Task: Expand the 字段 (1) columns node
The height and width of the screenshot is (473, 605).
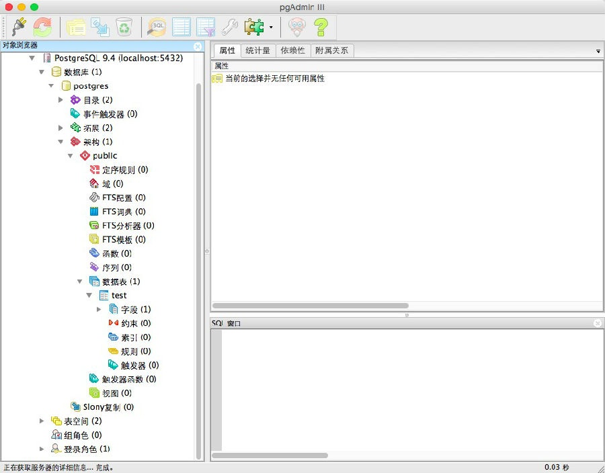Action: click(99, 309)
